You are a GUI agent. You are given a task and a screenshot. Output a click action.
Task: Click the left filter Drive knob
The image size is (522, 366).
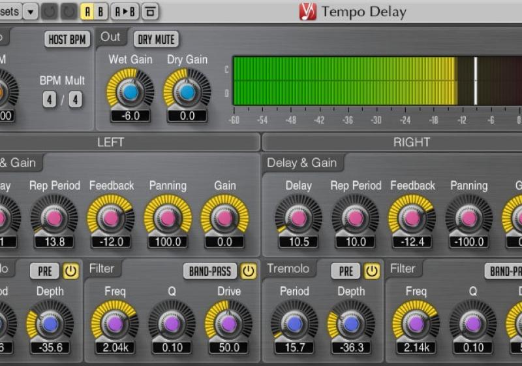pos(229,324)
